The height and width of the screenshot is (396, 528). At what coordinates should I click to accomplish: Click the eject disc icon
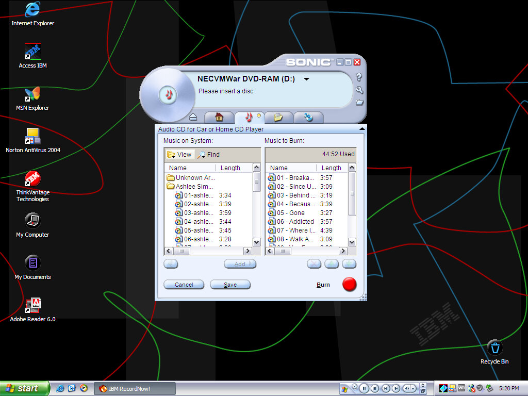tap(193, 117)
